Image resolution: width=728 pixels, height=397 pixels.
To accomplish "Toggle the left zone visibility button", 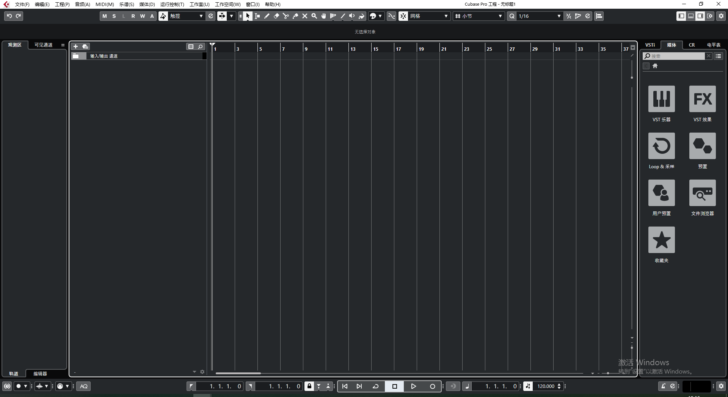I will [681, 16].
